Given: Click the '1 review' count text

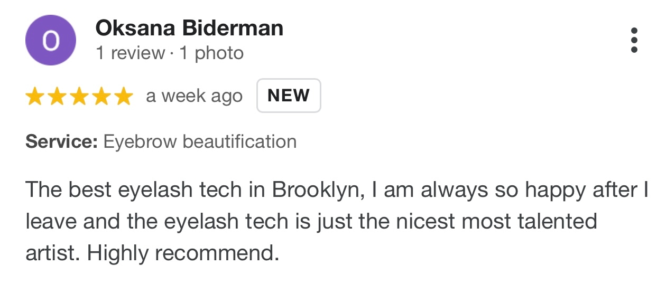Looking at the screenshot, I should (130, 53).
